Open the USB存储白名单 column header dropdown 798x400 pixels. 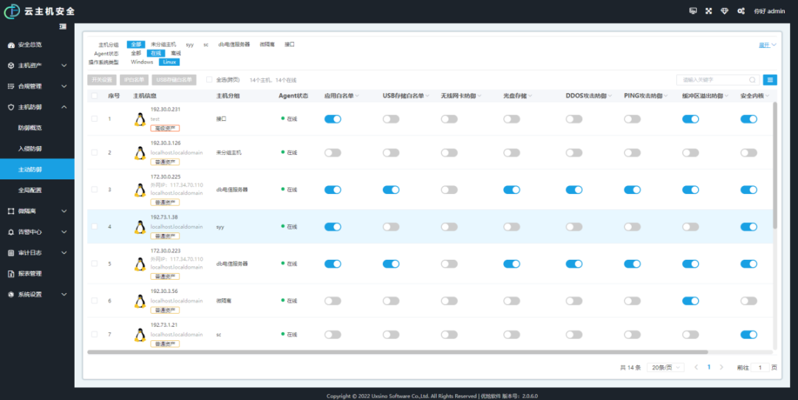tap(428, 95)
